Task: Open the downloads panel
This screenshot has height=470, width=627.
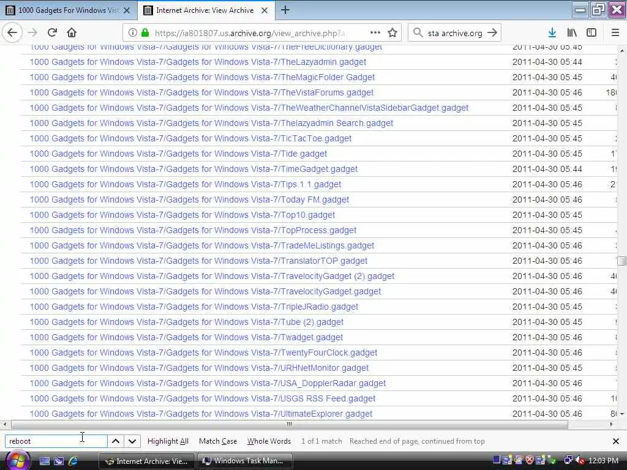Action: (x=552, y=33)
